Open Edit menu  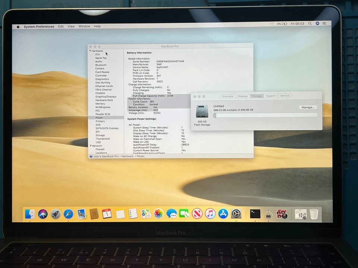pyautogui.click(x=61, y=26)
